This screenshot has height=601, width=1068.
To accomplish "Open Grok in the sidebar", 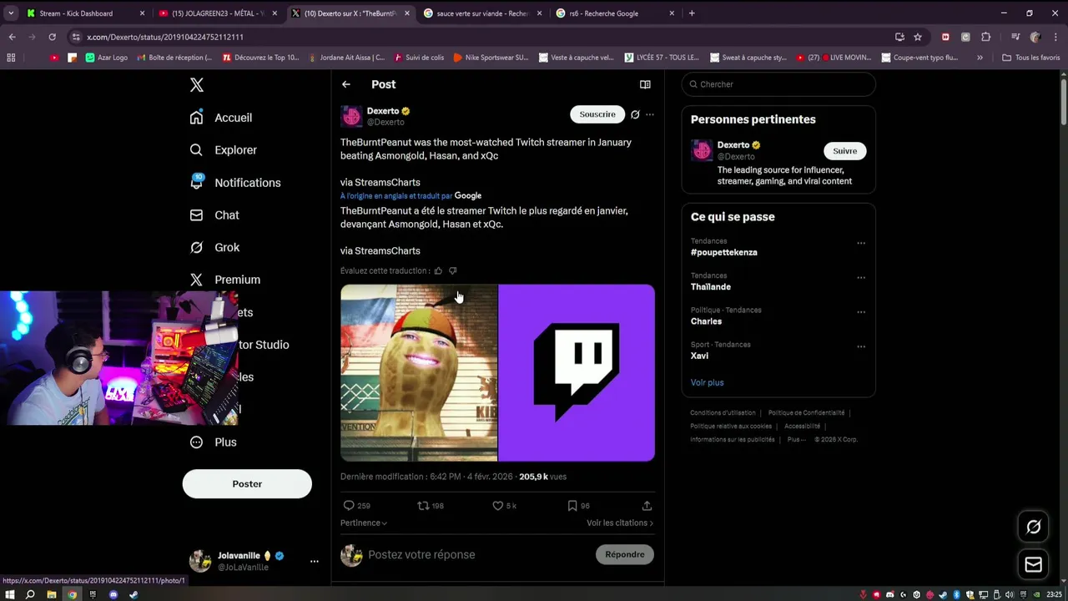I will tap(215, 248).
